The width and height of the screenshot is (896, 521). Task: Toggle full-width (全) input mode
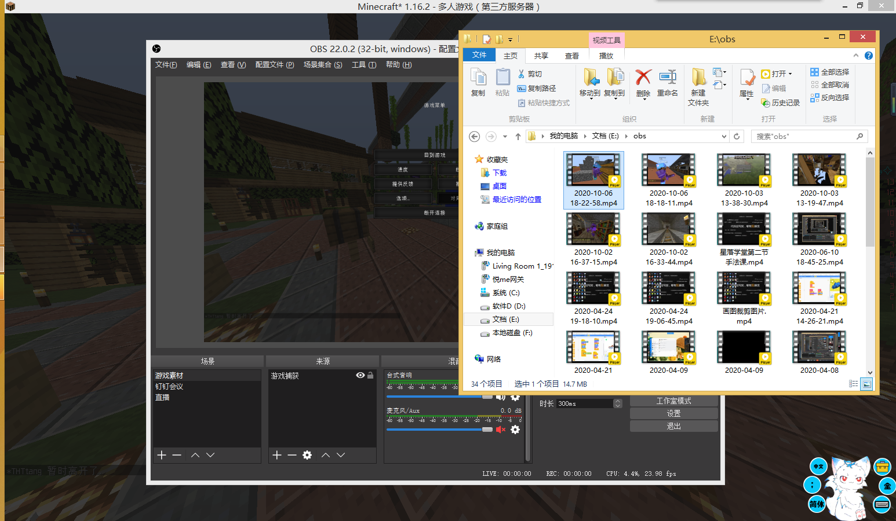(x=887, y=486)
